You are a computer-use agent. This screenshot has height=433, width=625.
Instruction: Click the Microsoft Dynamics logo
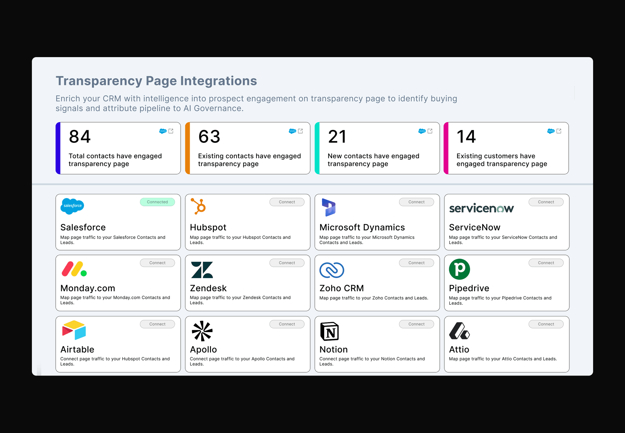point(328,207)
